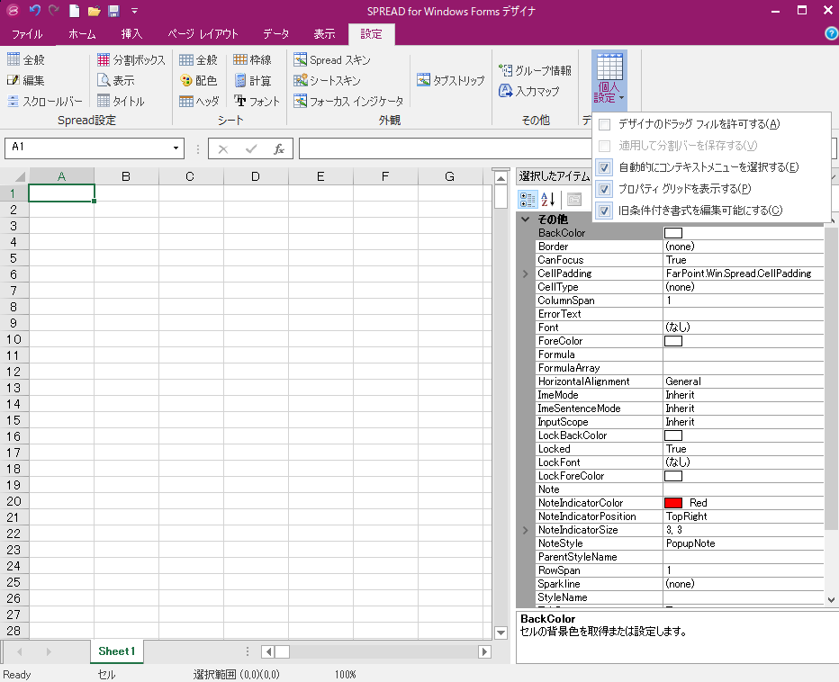The width and height of the screenshot is (839, 682).
Task: Enable デザイナのドラッグ フィルを許可する checkbox
Action: (605, 124)
